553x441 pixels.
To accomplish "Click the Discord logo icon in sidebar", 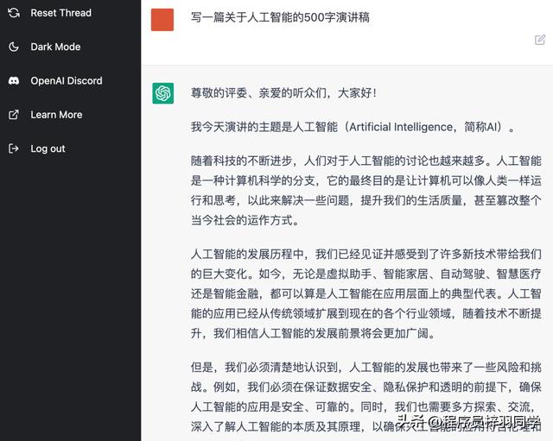I will (14, 80).
